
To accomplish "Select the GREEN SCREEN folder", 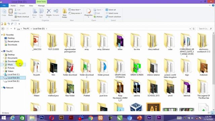I will pyautogui.click(x=137, y=68).
